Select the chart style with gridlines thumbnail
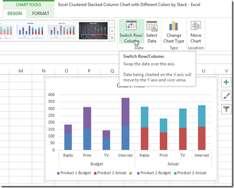 (x=62, y=31)
